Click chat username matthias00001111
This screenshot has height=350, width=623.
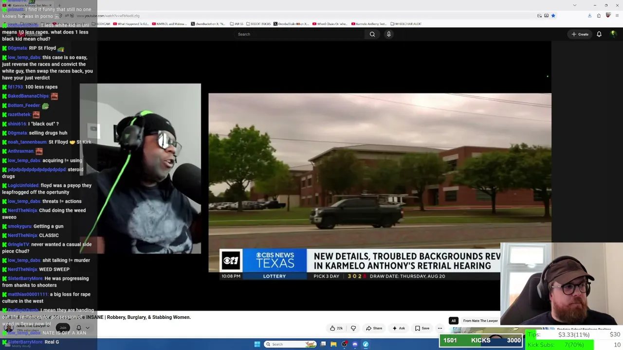(x=28, y=294)
